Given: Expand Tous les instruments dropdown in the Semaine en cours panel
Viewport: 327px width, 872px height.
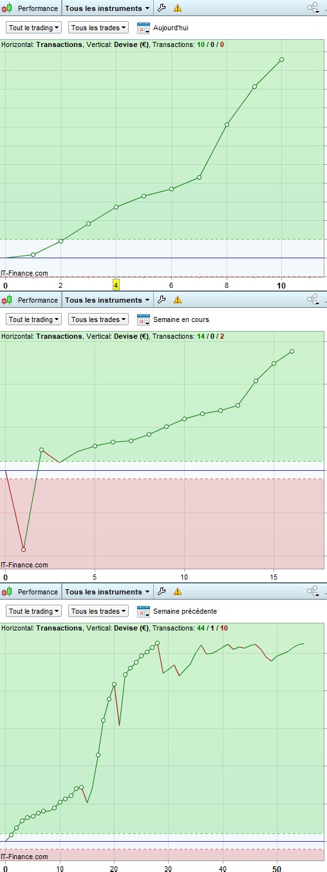Looking at the screenshot, I should 107,300.
